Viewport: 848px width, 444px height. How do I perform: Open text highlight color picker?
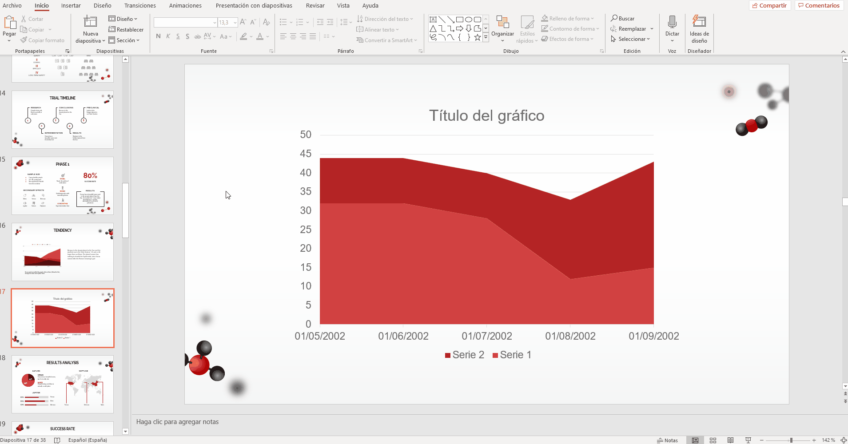point(243,36)
